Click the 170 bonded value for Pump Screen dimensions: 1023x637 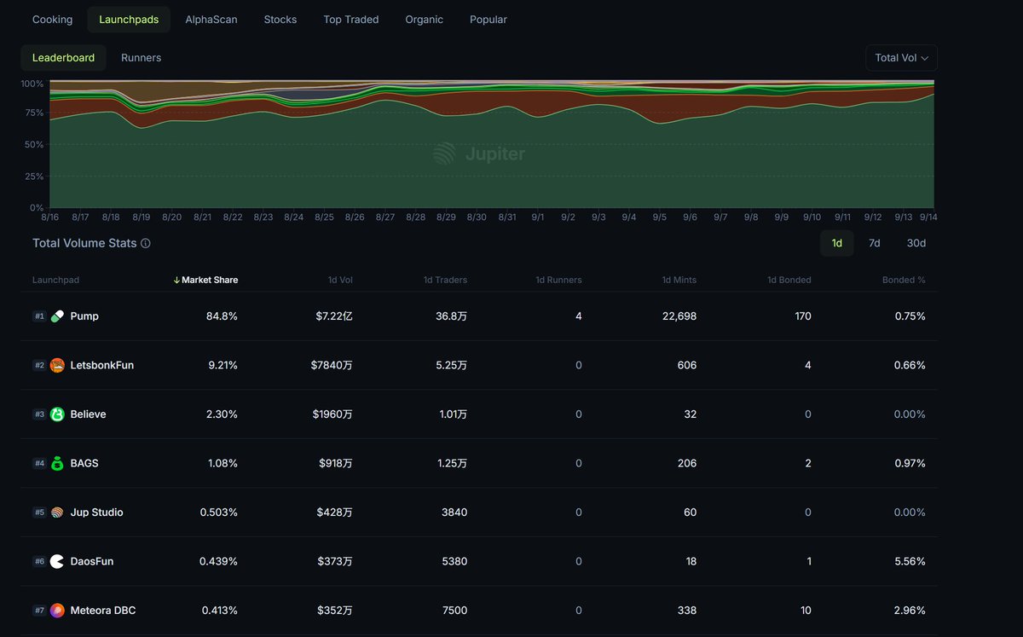pos(802,316)
